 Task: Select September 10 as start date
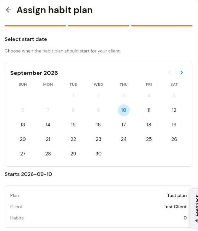124,110
